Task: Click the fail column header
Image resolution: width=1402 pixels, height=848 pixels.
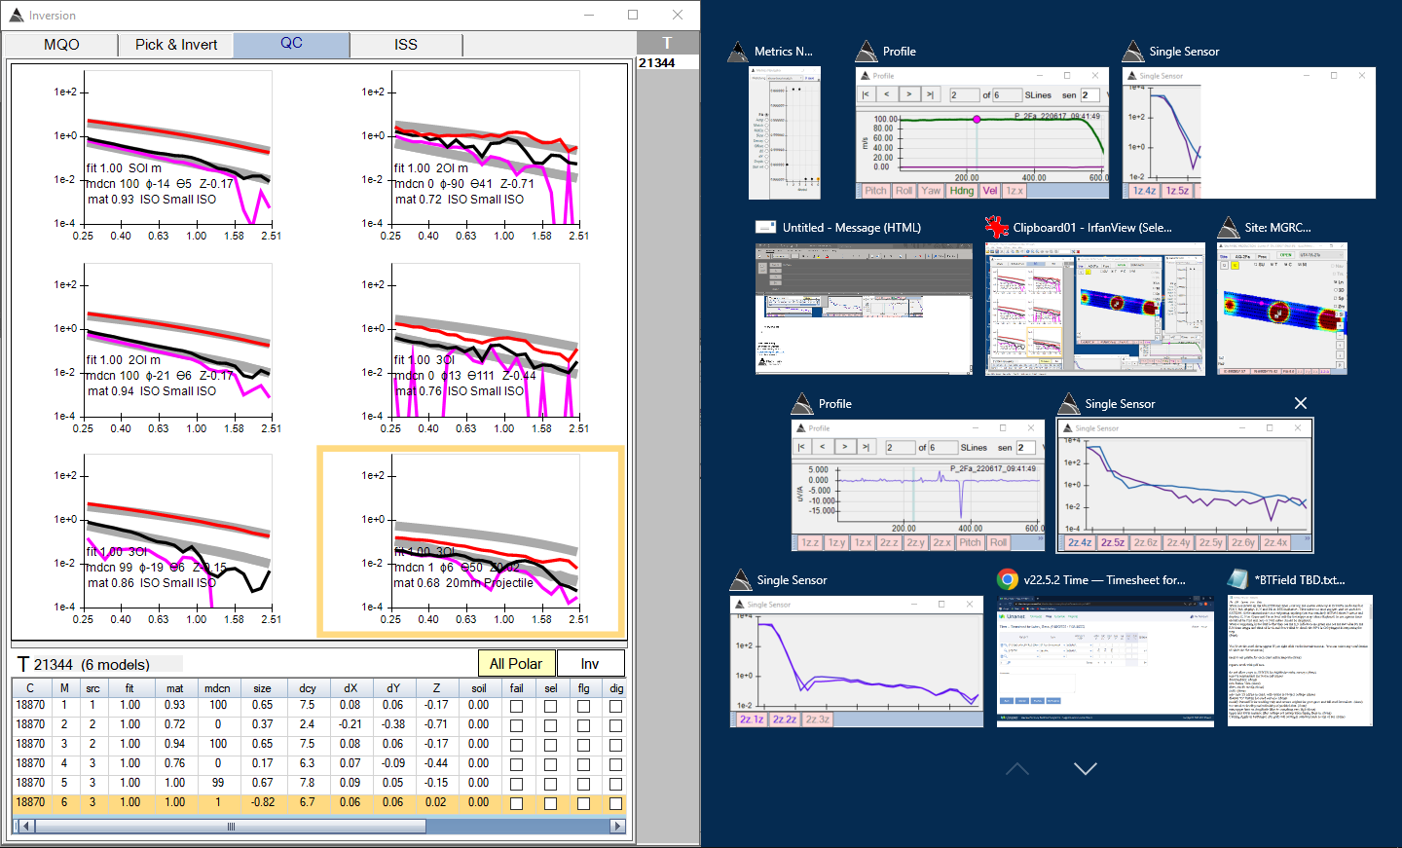Action: point(516,687)
